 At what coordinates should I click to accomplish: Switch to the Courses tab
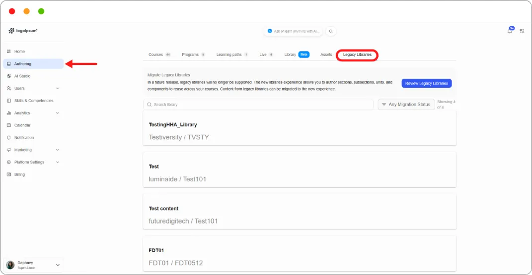tap(159, 55)
